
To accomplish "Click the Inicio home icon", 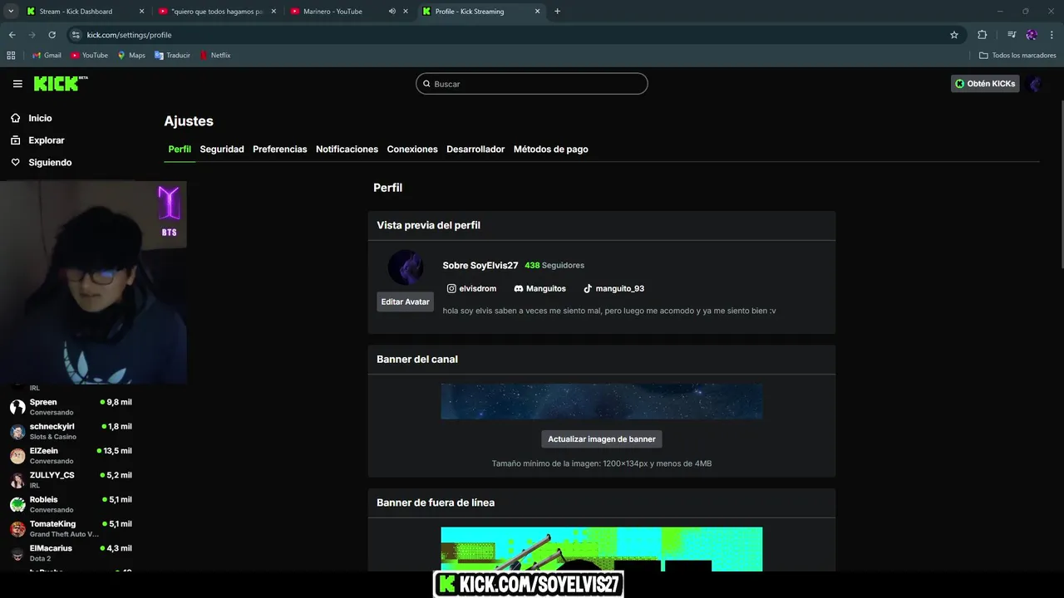I will pyautogui.click(x=16, y=118).
